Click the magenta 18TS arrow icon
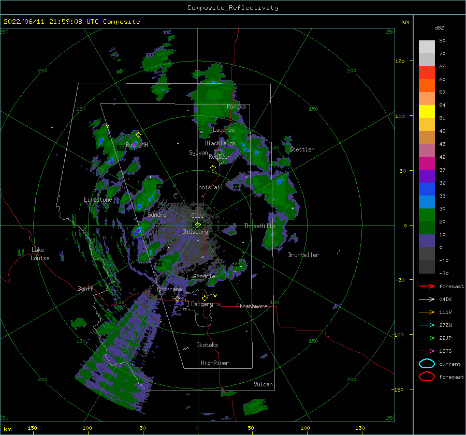The width and height of the screenshot is (466, 435). click(x=427, y=351)
